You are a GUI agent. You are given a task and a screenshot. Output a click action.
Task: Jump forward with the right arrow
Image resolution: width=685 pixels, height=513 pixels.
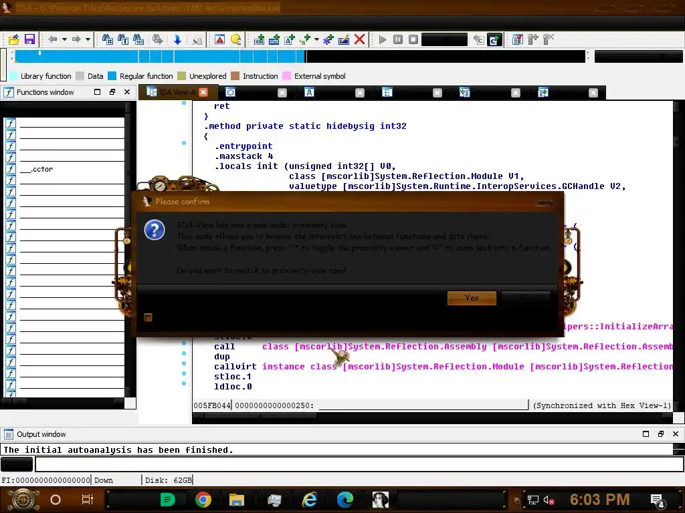[x=76, y=39]
